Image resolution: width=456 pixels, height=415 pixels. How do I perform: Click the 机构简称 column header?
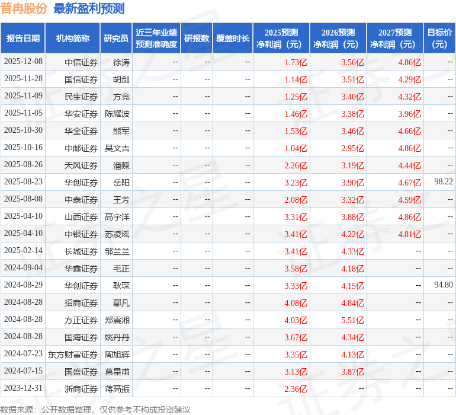pos(73,38)
